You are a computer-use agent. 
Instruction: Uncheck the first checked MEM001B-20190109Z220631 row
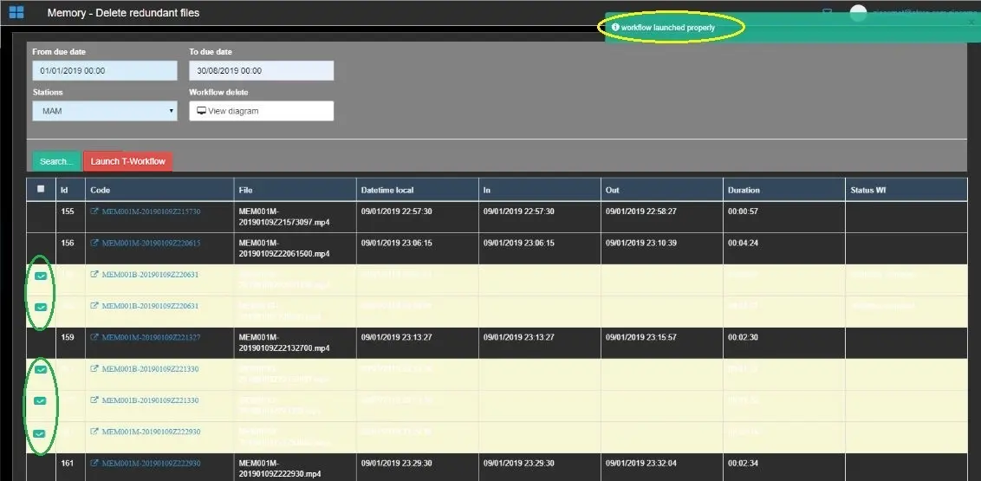click(41, 275)
